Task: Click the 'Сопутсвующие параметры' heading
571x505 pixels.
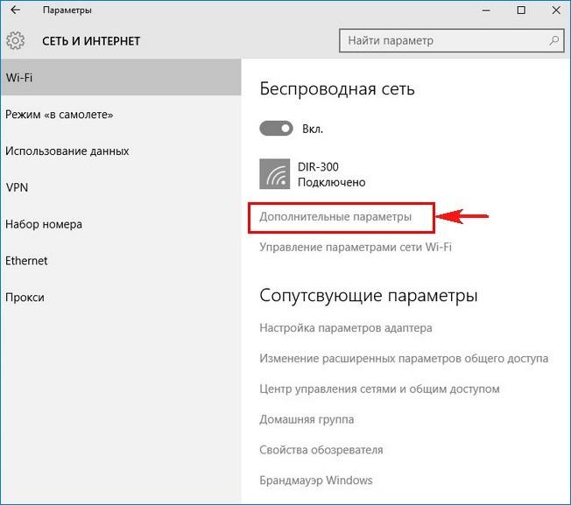Action: coord(368,296)
